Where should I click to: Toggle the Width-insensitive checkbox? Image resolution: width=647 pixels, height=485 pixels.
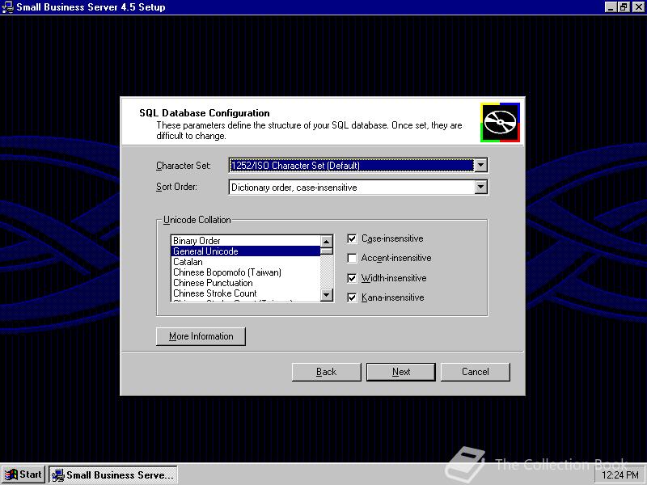(352, 278)
